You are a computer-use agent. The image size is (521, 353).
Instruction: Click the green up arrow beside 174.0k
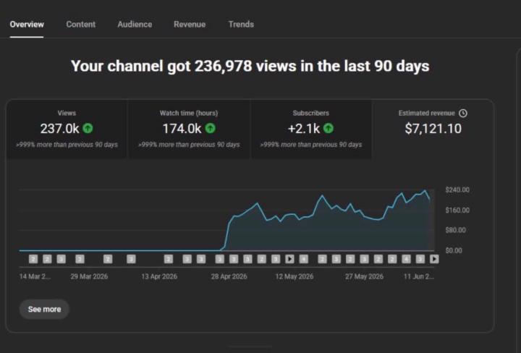tap(210, 128)
